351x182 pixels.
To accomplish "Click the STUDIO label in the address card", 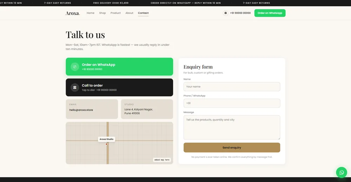I will pyautogui.click(x=129, y=105).
